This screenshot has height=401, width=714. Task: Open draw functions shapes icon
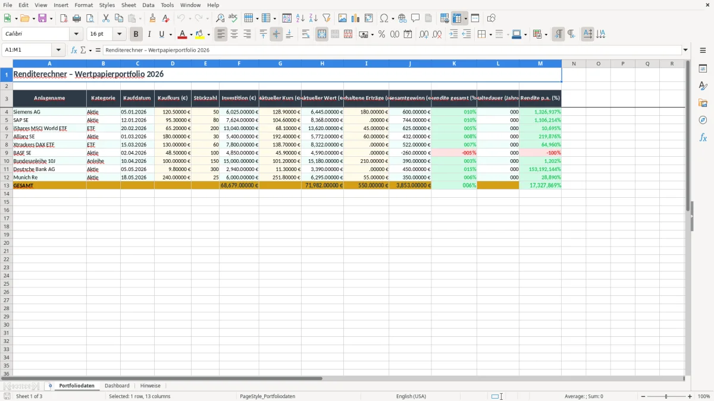(x=491, y=18)
